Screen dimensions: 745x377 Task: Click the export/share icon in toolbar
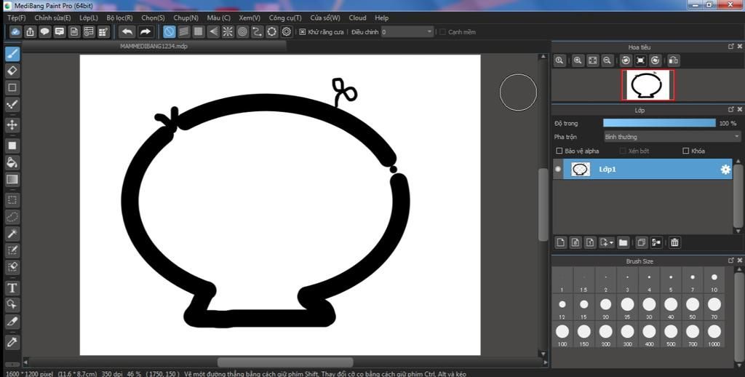tap(31, 32)
